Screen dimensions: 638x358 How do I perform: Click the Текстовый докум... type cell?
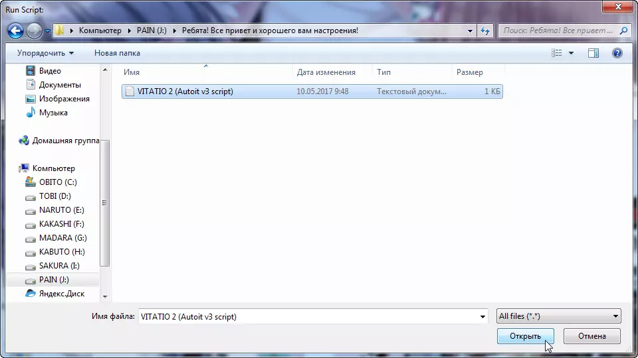[411, 91]
